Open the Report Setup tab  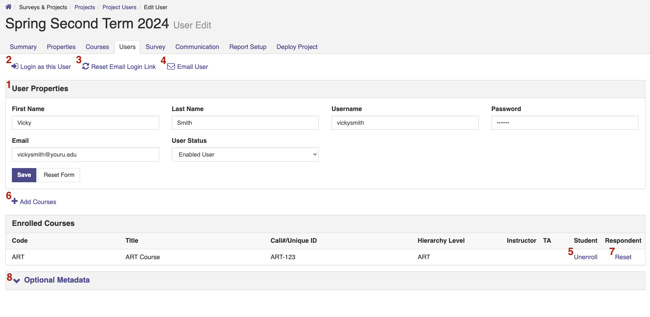point(248,47)
